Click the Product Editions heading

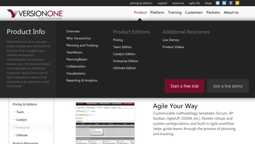(131, 32)
